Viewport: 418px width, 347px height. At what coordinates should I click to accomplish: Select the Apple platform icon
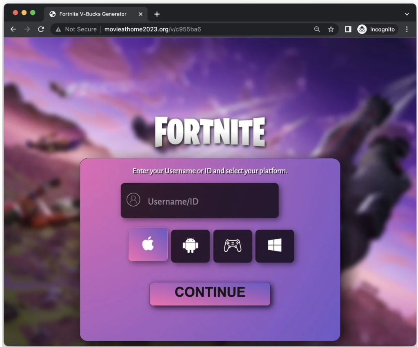pos(148,244)
